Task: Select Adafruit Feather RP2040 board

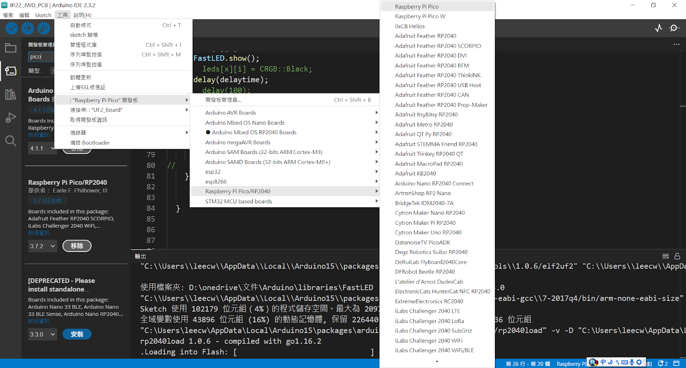Action: [437, 36]
